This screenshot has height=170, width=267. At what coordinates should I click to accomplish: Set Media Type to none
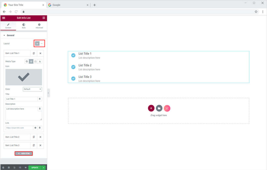(27, 62)
